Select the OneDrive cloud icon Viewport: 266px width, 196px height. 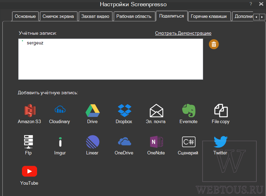tap(124, 141)
